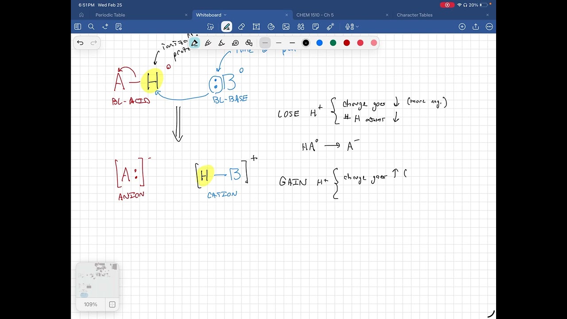Image resolution: width=567 pixels, height=319 pixels.
Task: Open the document outline tool
Action: point(119,27)
